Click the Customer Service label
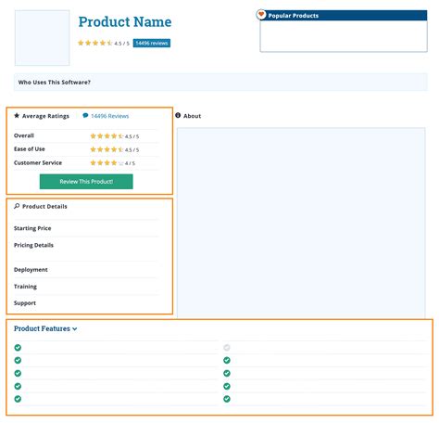Screen dimensions: 439x423 (x=38, y=162)
